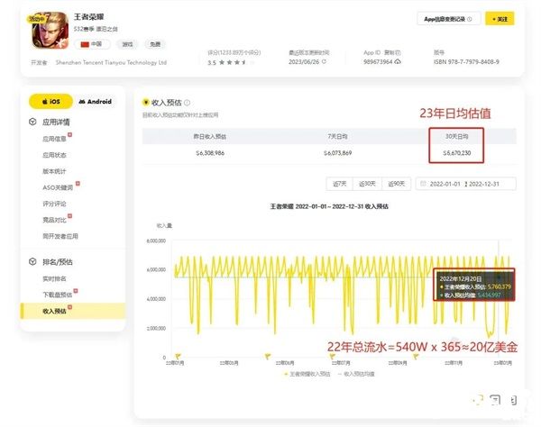Collapse the 排名/预估 section
The image size is (541, 427).
58,262
